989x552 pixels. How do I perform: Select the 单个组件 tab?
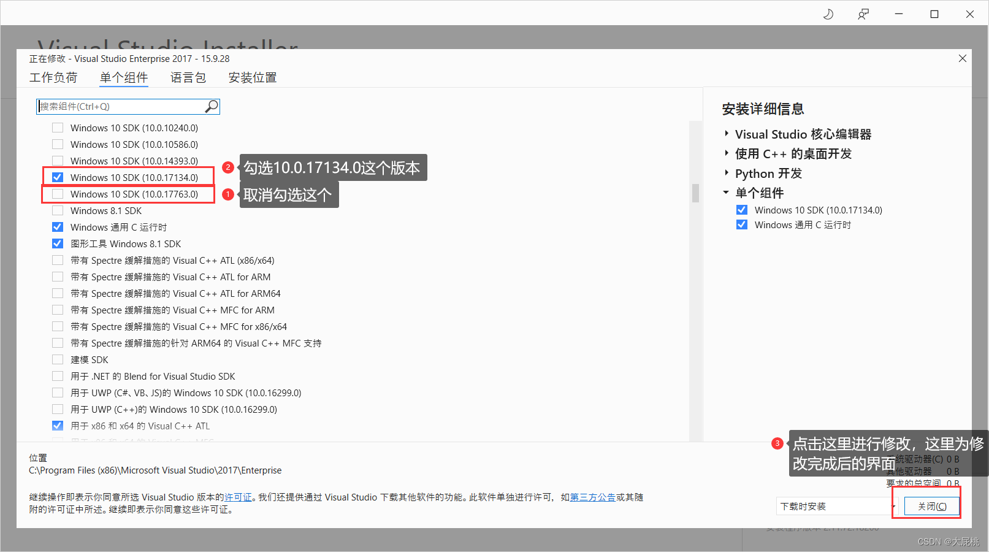pyautogui.click(x=124, y=78)
